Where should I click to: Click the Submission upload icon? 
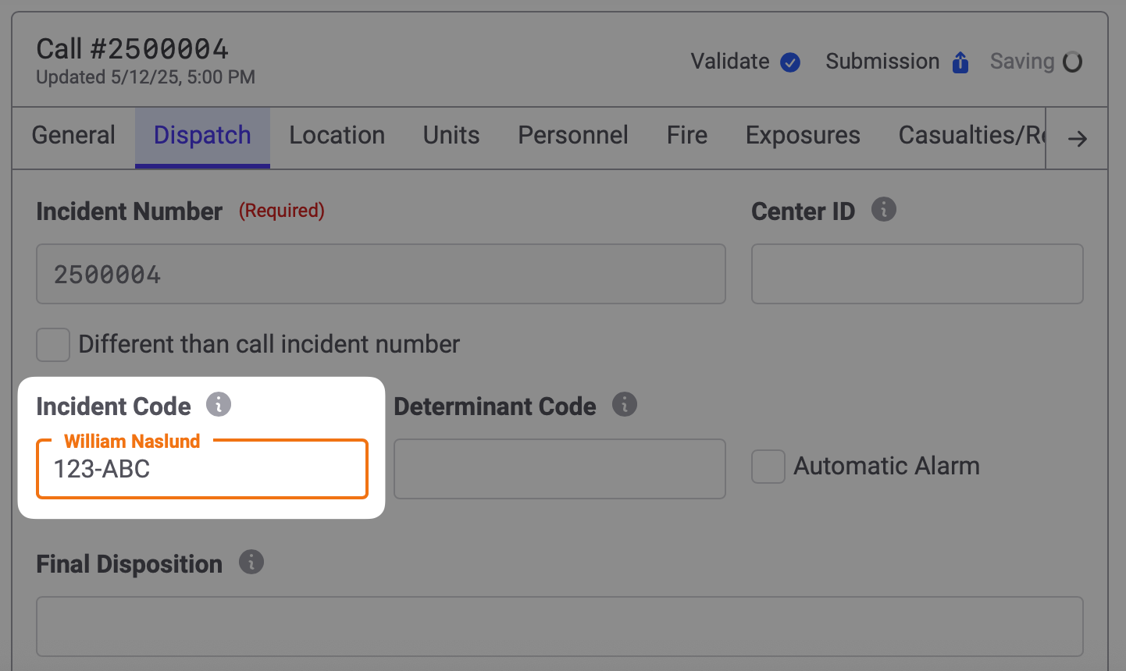(x=960, y=62)
